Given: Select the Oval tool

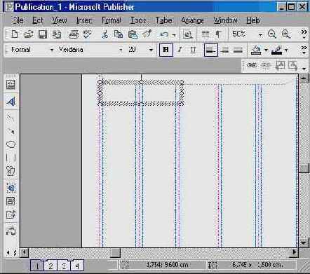Looking at the screenshot, I should tap(11, 144).
